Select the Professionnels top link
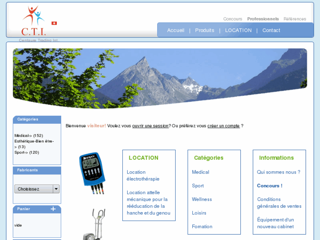 pyautogui.click(x=263, y=19)
